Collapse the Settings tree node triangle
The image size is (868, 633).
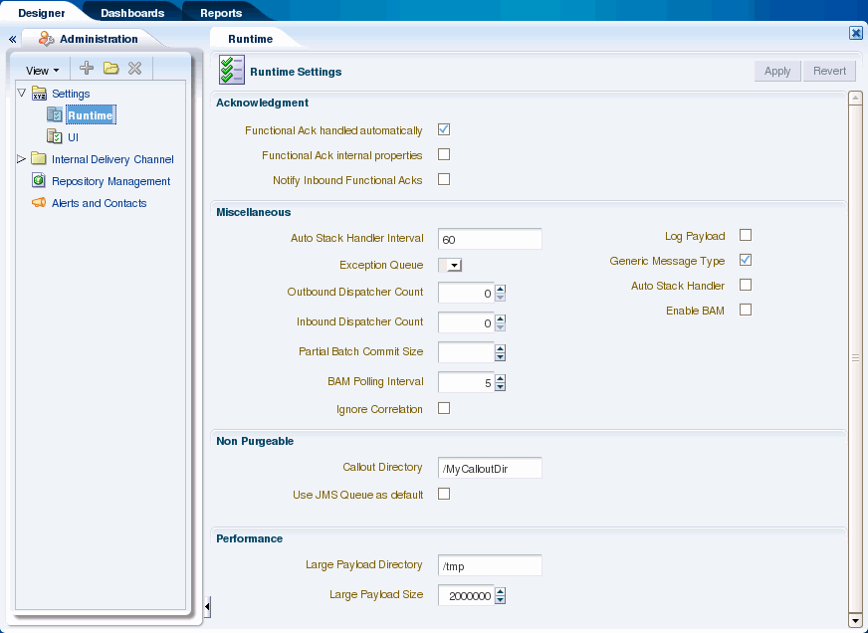coord(22,93)
